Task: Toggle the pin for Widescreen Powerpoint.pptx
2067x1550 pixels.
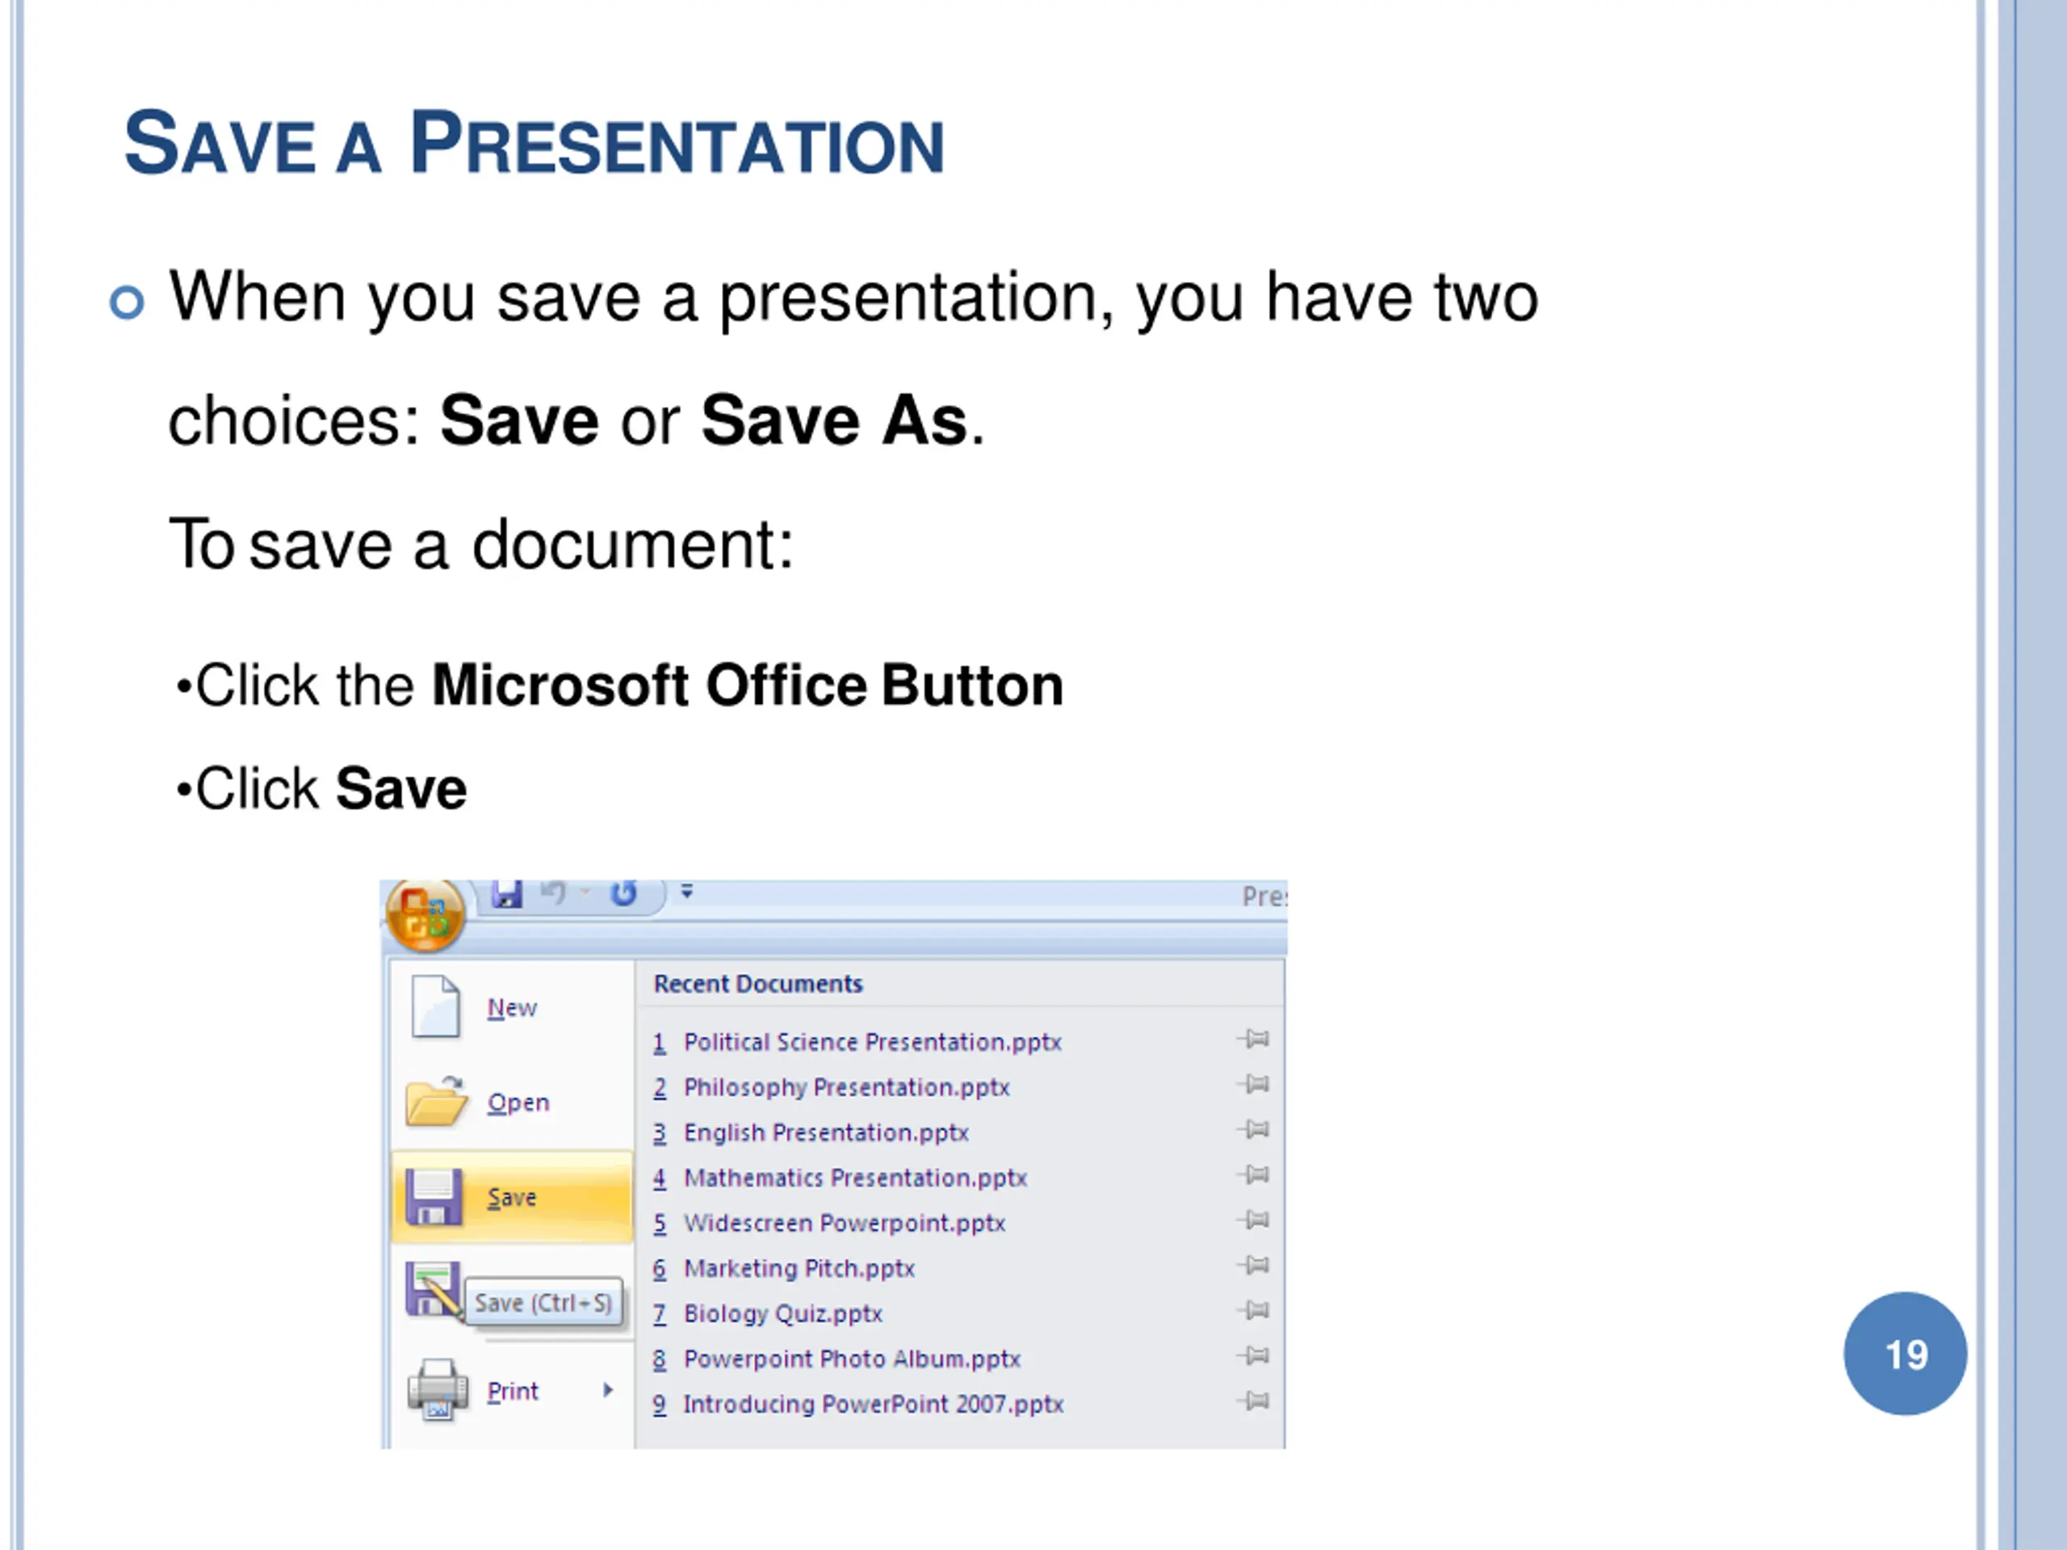Action: tap(1253, 1220)
